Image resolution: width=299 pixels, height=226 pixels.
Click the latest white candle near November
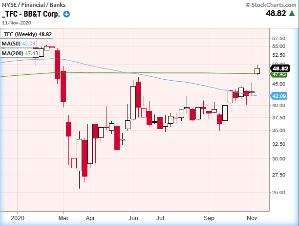pyautogui.click(x=257, y=70)
